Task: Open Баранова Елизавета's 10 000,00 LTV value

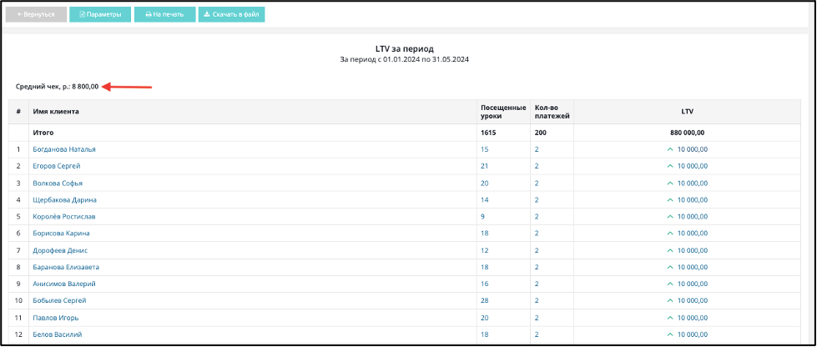Action: (693, 267)
